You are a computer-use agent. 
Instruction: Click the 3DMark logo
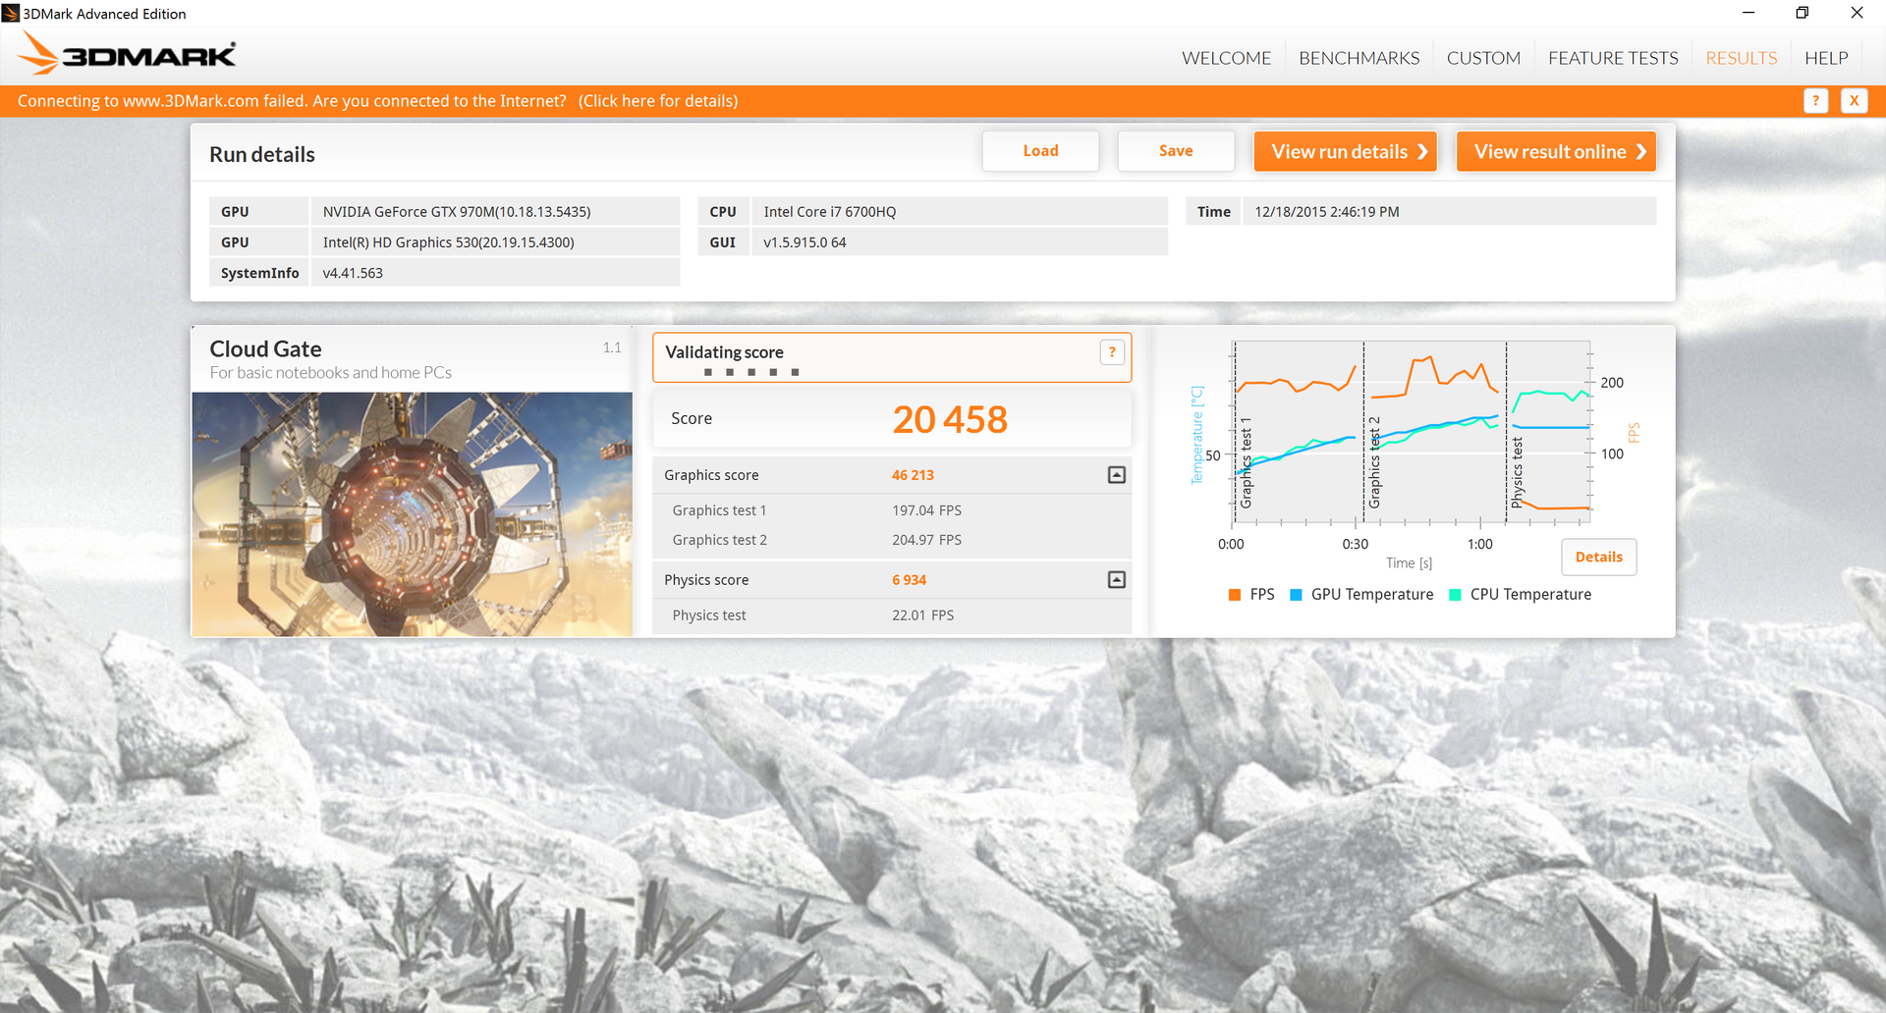pyautogui.click(x=128, y=54)
